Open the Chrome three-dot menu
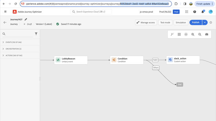 coord(212,4)
